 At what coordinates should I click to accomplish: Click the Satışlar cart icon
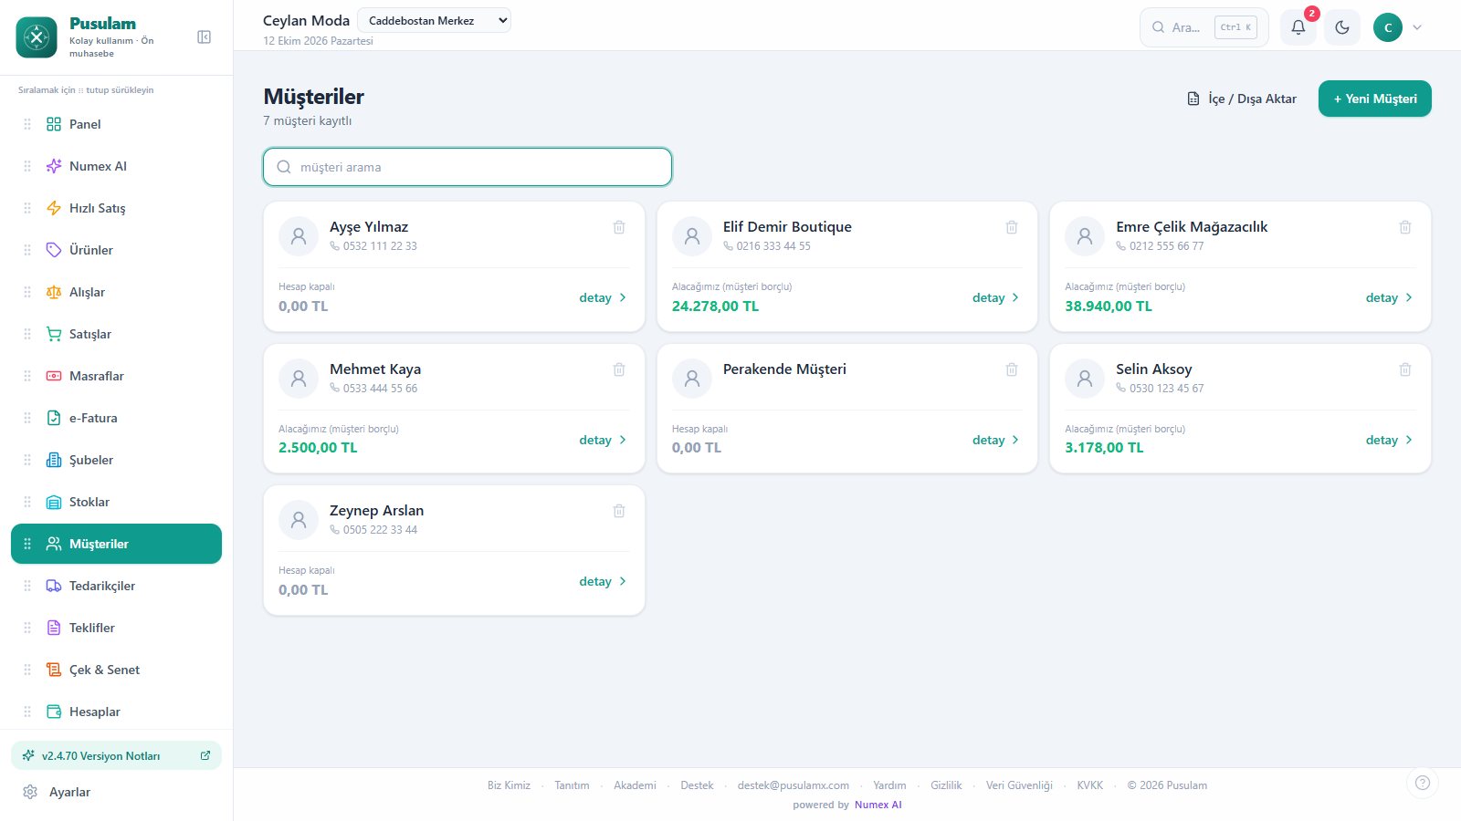tap(54, 334)
